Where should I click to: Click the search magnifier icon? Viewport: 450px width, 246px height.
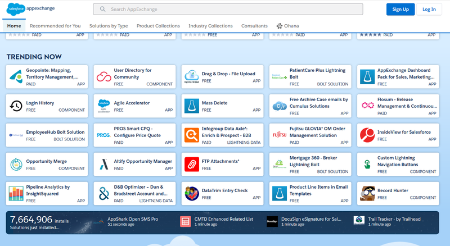point(102,9)
